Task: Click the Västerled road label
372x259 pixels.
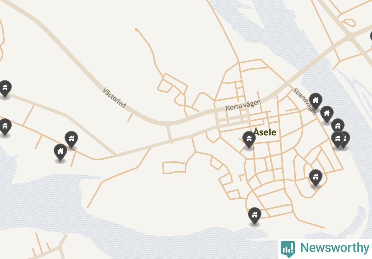Action: (x=114, y=97)
